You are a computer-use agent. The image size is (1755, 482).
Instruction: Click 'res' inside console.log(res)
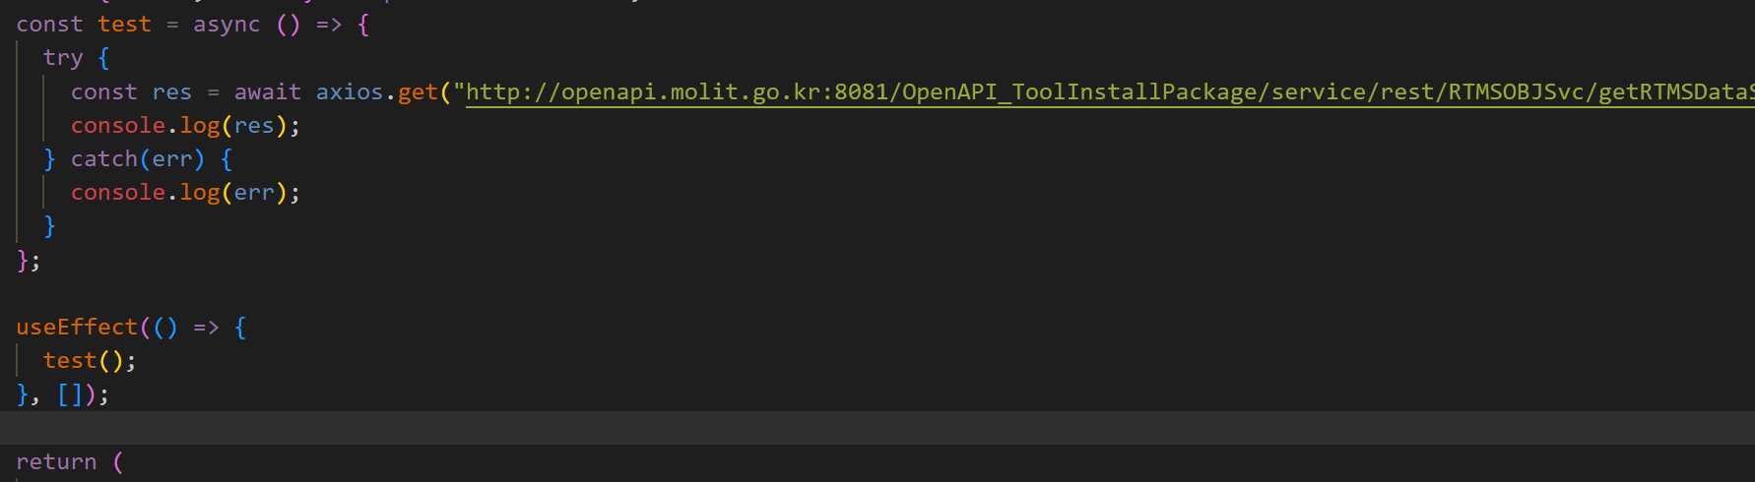pos(254,126)
